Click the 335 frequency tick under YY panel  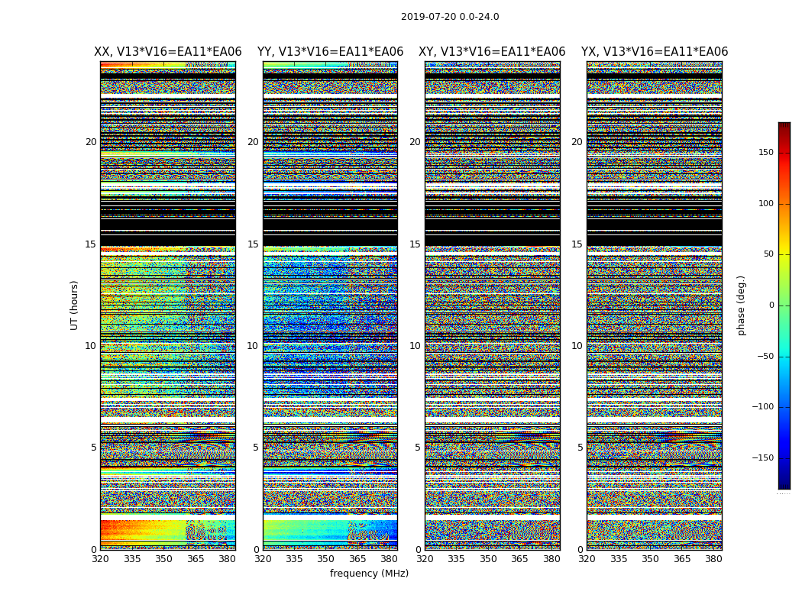click(x=294, y=559)
